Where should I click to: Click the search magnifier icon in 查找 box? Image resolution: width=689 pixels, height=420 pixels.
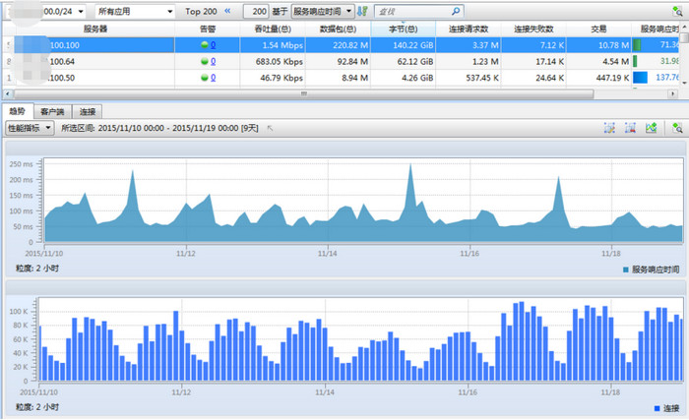point(456,11)
